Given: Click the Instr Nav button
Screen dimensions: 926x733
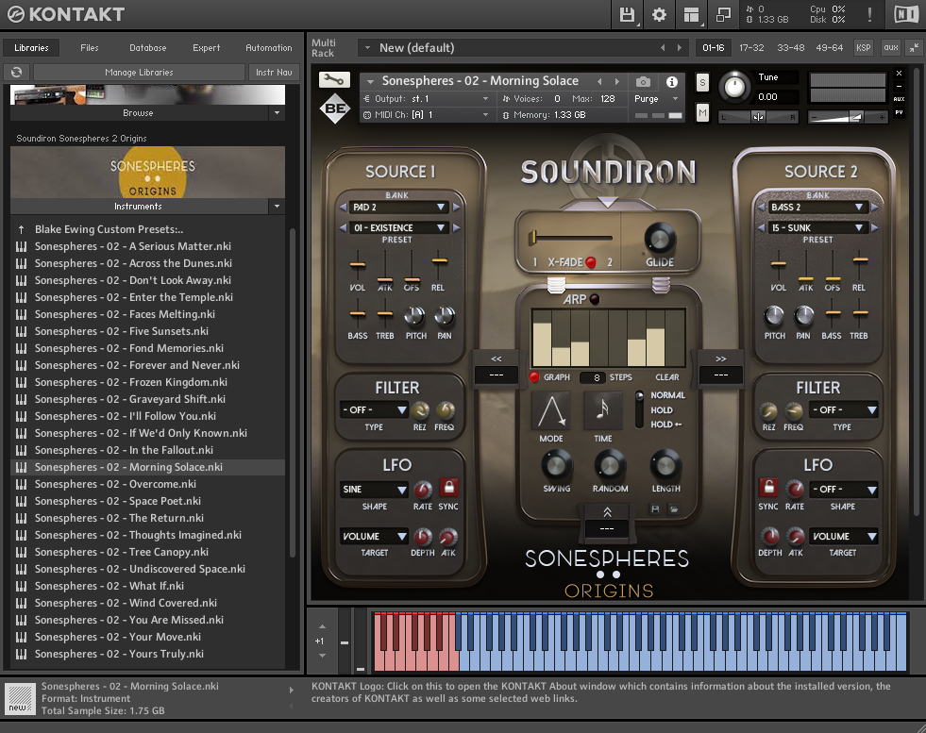Looking at the screenshot, I should [x=274, y=72].
